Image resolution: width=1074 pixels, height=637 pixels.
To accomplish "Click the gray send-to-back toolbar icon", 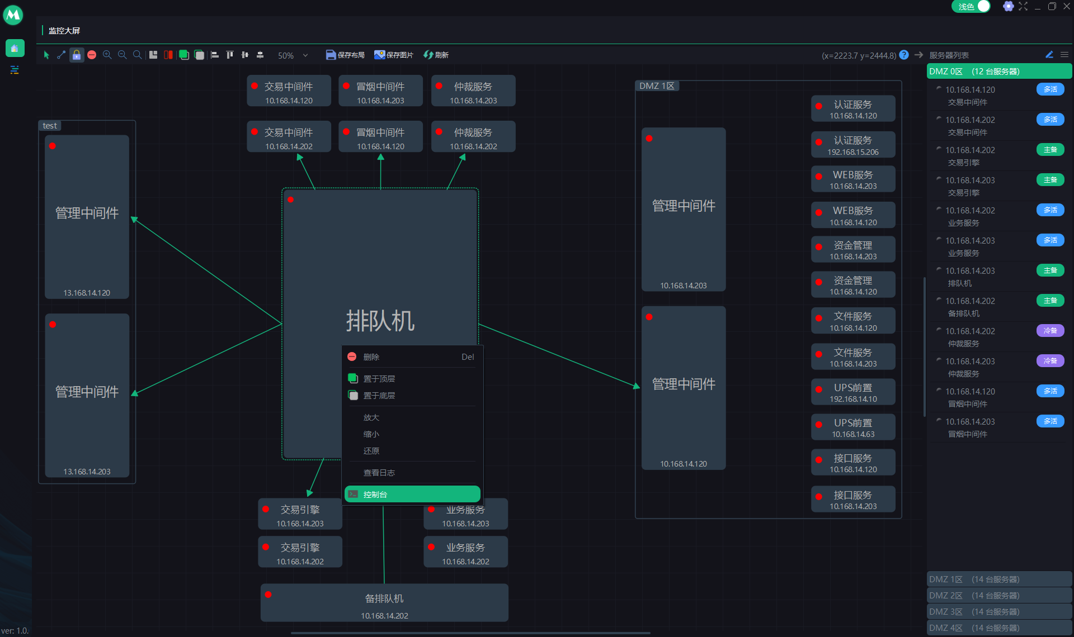I will click(199, 55).
